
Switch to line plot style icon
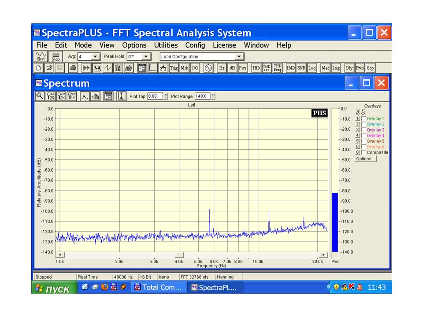tap(85, 96)
